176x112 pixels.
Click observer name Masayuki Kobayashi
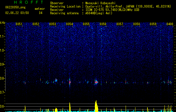(x=100, y=3)
